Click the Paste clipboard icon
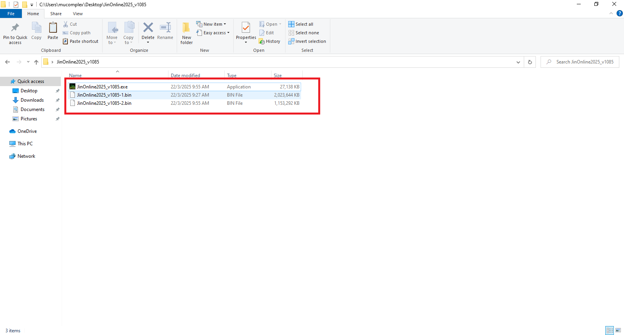This screenshot has height=335, width=624. click(x=53, y=28)
